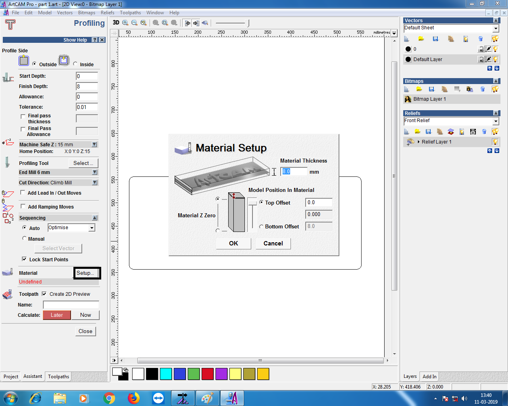Image resolution: width=508 pixels, height=406 pixels.
Task: Delete vector layer using trash icon
Action: pos(481,39)
